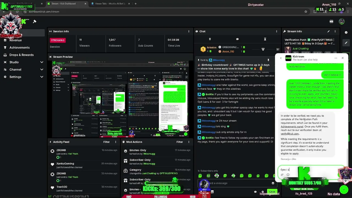Expand the Settings sidebar section
The image size is (352, 198).
click(42, 77)
